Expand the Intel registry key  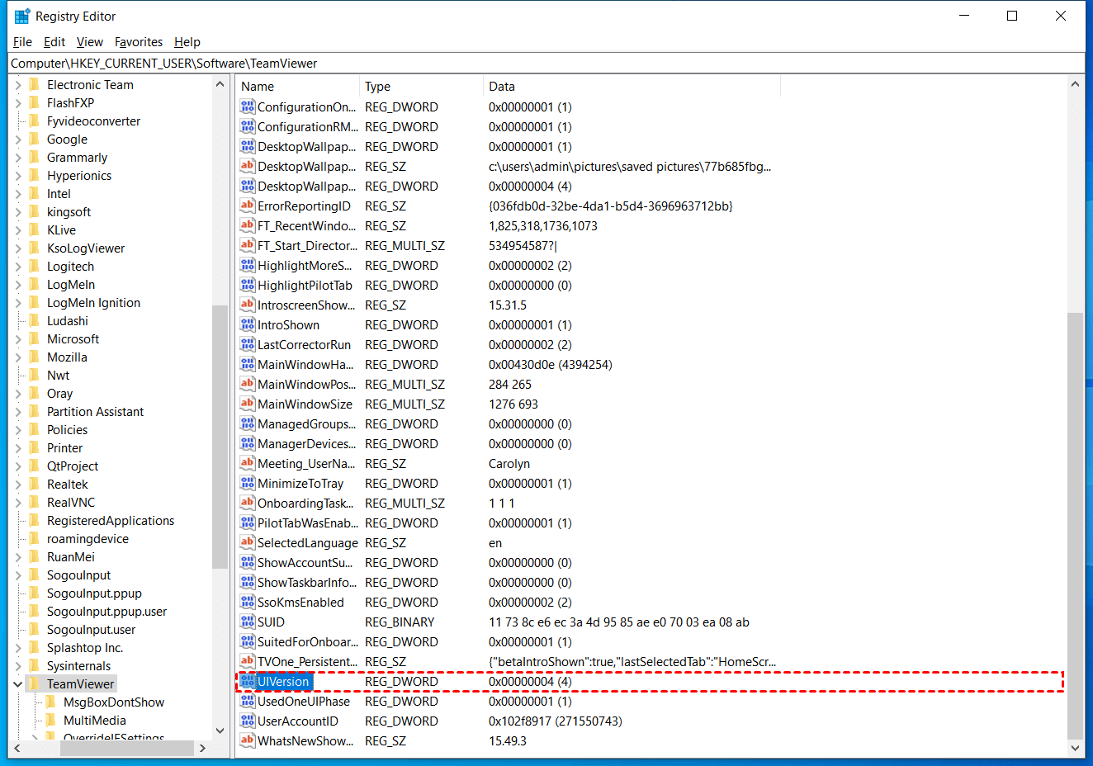coord(18,194)
